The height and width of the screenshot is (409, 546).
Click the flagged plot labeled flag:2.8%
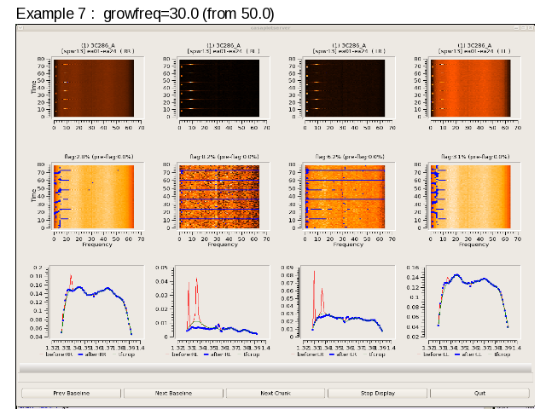94,197
